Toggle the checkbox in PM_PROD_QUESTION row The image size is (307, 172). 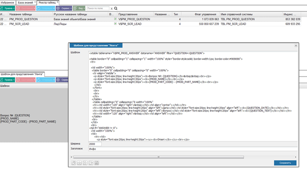(x=115, y=19)
